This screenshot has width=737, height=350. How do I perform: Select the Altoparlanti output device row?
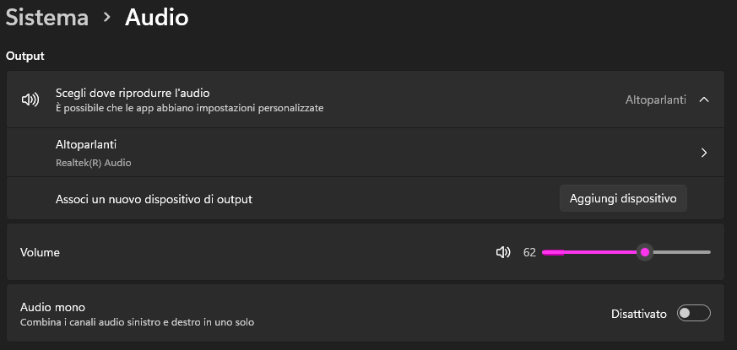click(366, 153)
